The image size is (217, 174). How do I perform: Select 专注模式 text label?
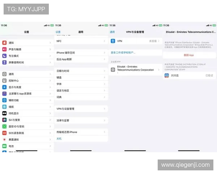click(14, 56)
